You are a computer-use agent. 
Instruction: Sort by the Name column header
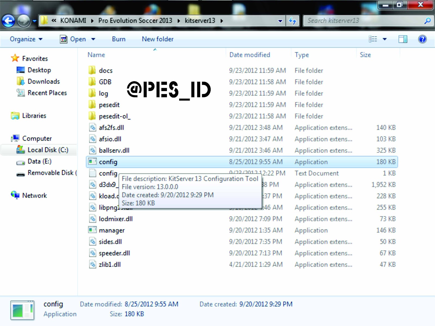96,55
